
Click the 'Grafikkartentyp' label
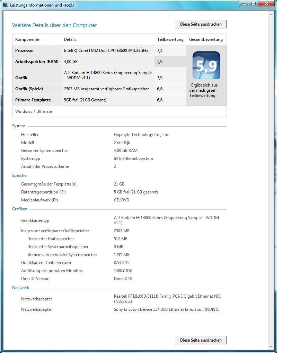(x=35, y=220)
